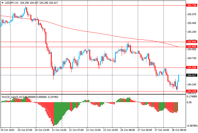Click the MACD_color(5,34,5) indicator label

pyautogui.click(x=13, y=97)
